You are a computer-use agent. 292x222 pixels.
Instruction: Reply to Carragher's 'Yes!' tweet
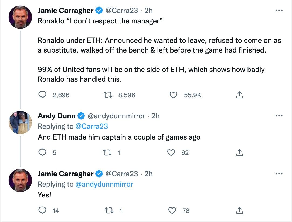pos(42,210)
